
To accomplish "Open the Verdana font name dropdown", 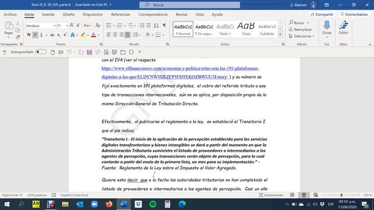I will click(54, 26).
